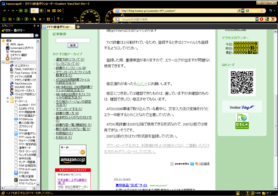This screenshot has height=196, width=278.
Task: Click the yellow pause bars icon
Action: coord(48,11)
